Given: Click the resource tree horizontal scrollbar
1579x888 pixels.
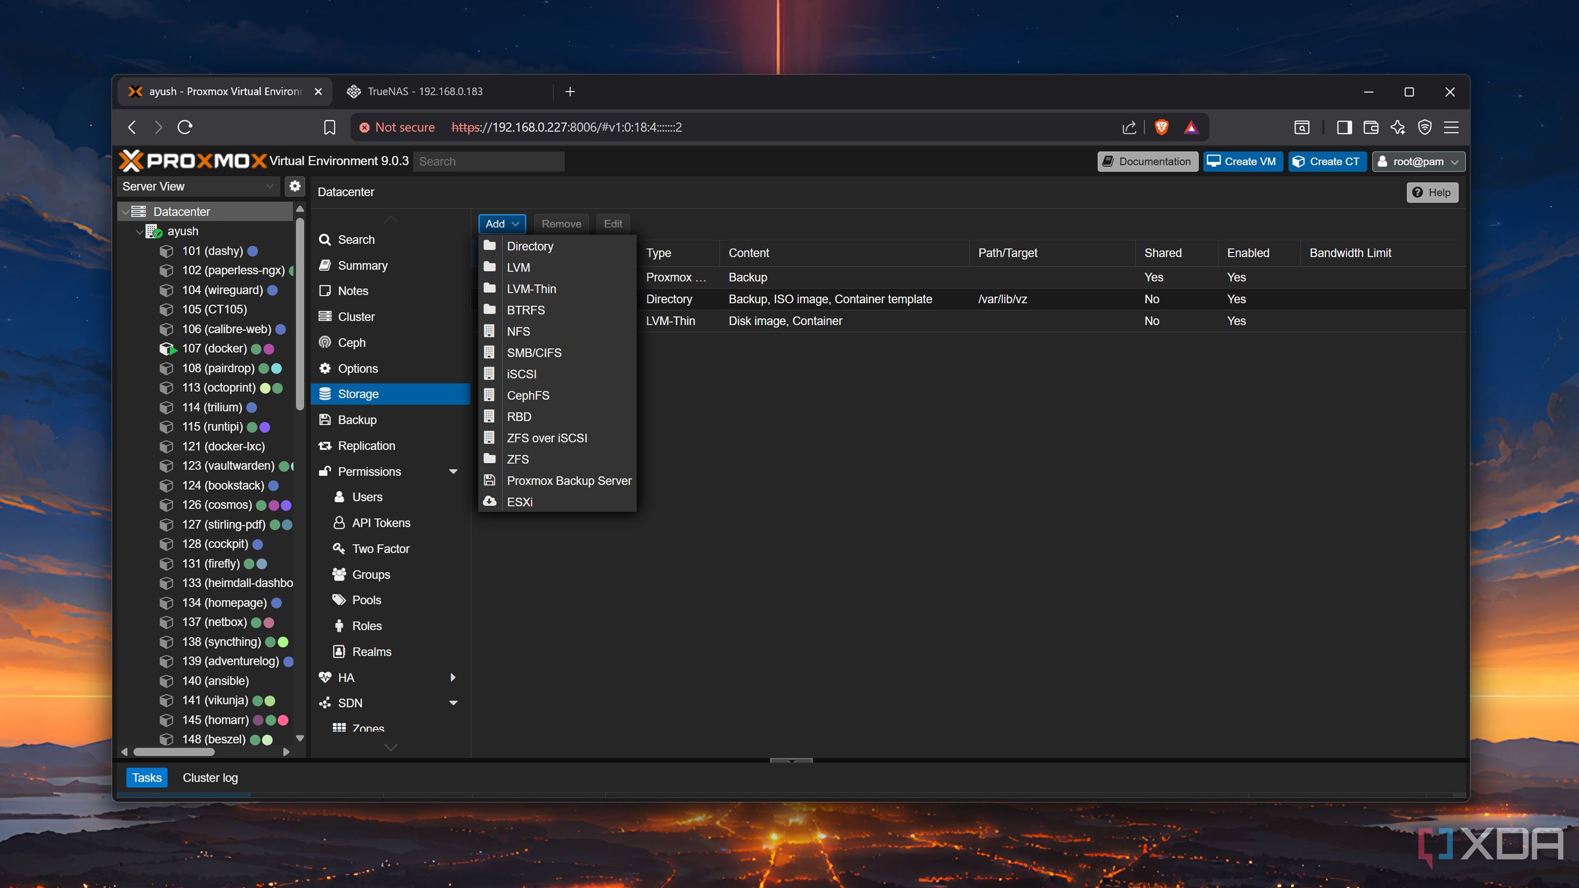Looking at the screenshot, I should click(x=174, y=752).
